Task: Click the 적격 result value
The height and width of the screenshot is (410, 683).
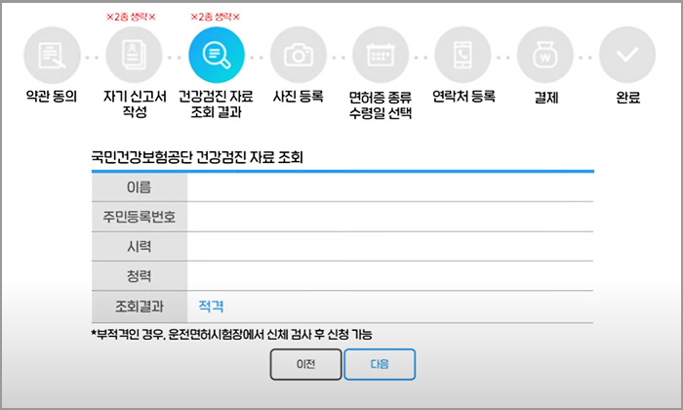Action: point(212,307)
